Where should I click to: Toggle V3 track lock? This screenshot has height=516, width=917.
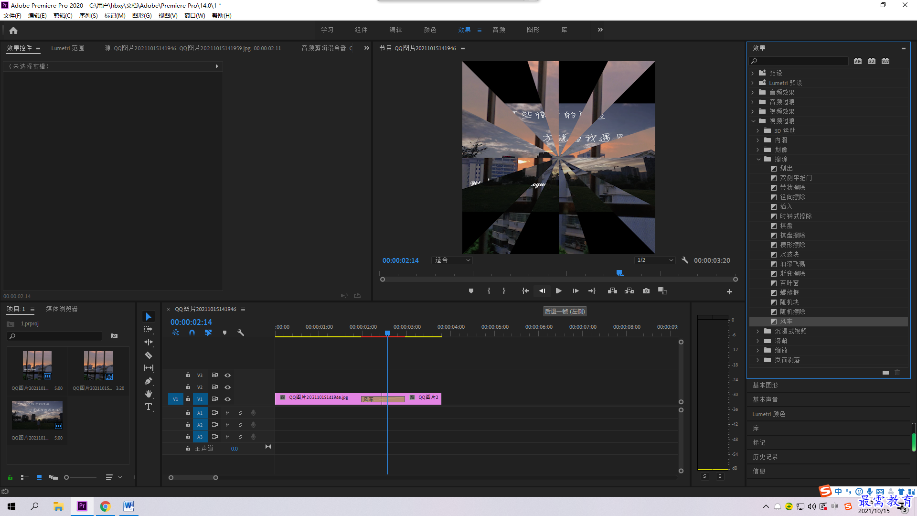pos(188,375)
